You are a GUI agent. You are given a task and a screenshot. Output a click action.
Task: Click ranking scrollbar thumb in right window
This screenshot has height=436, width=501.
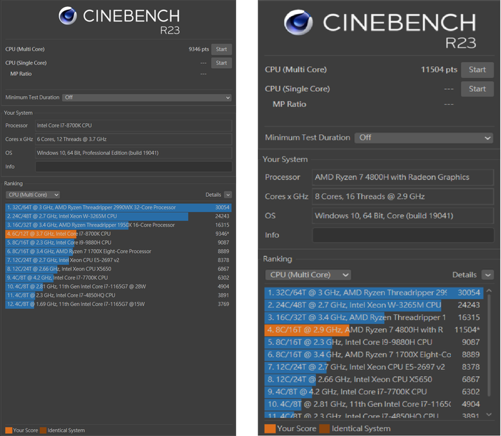pyautogui.click(x=489, y=346)
